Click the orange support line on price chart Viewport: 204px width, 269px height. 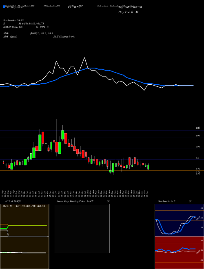tap(102, 170)
